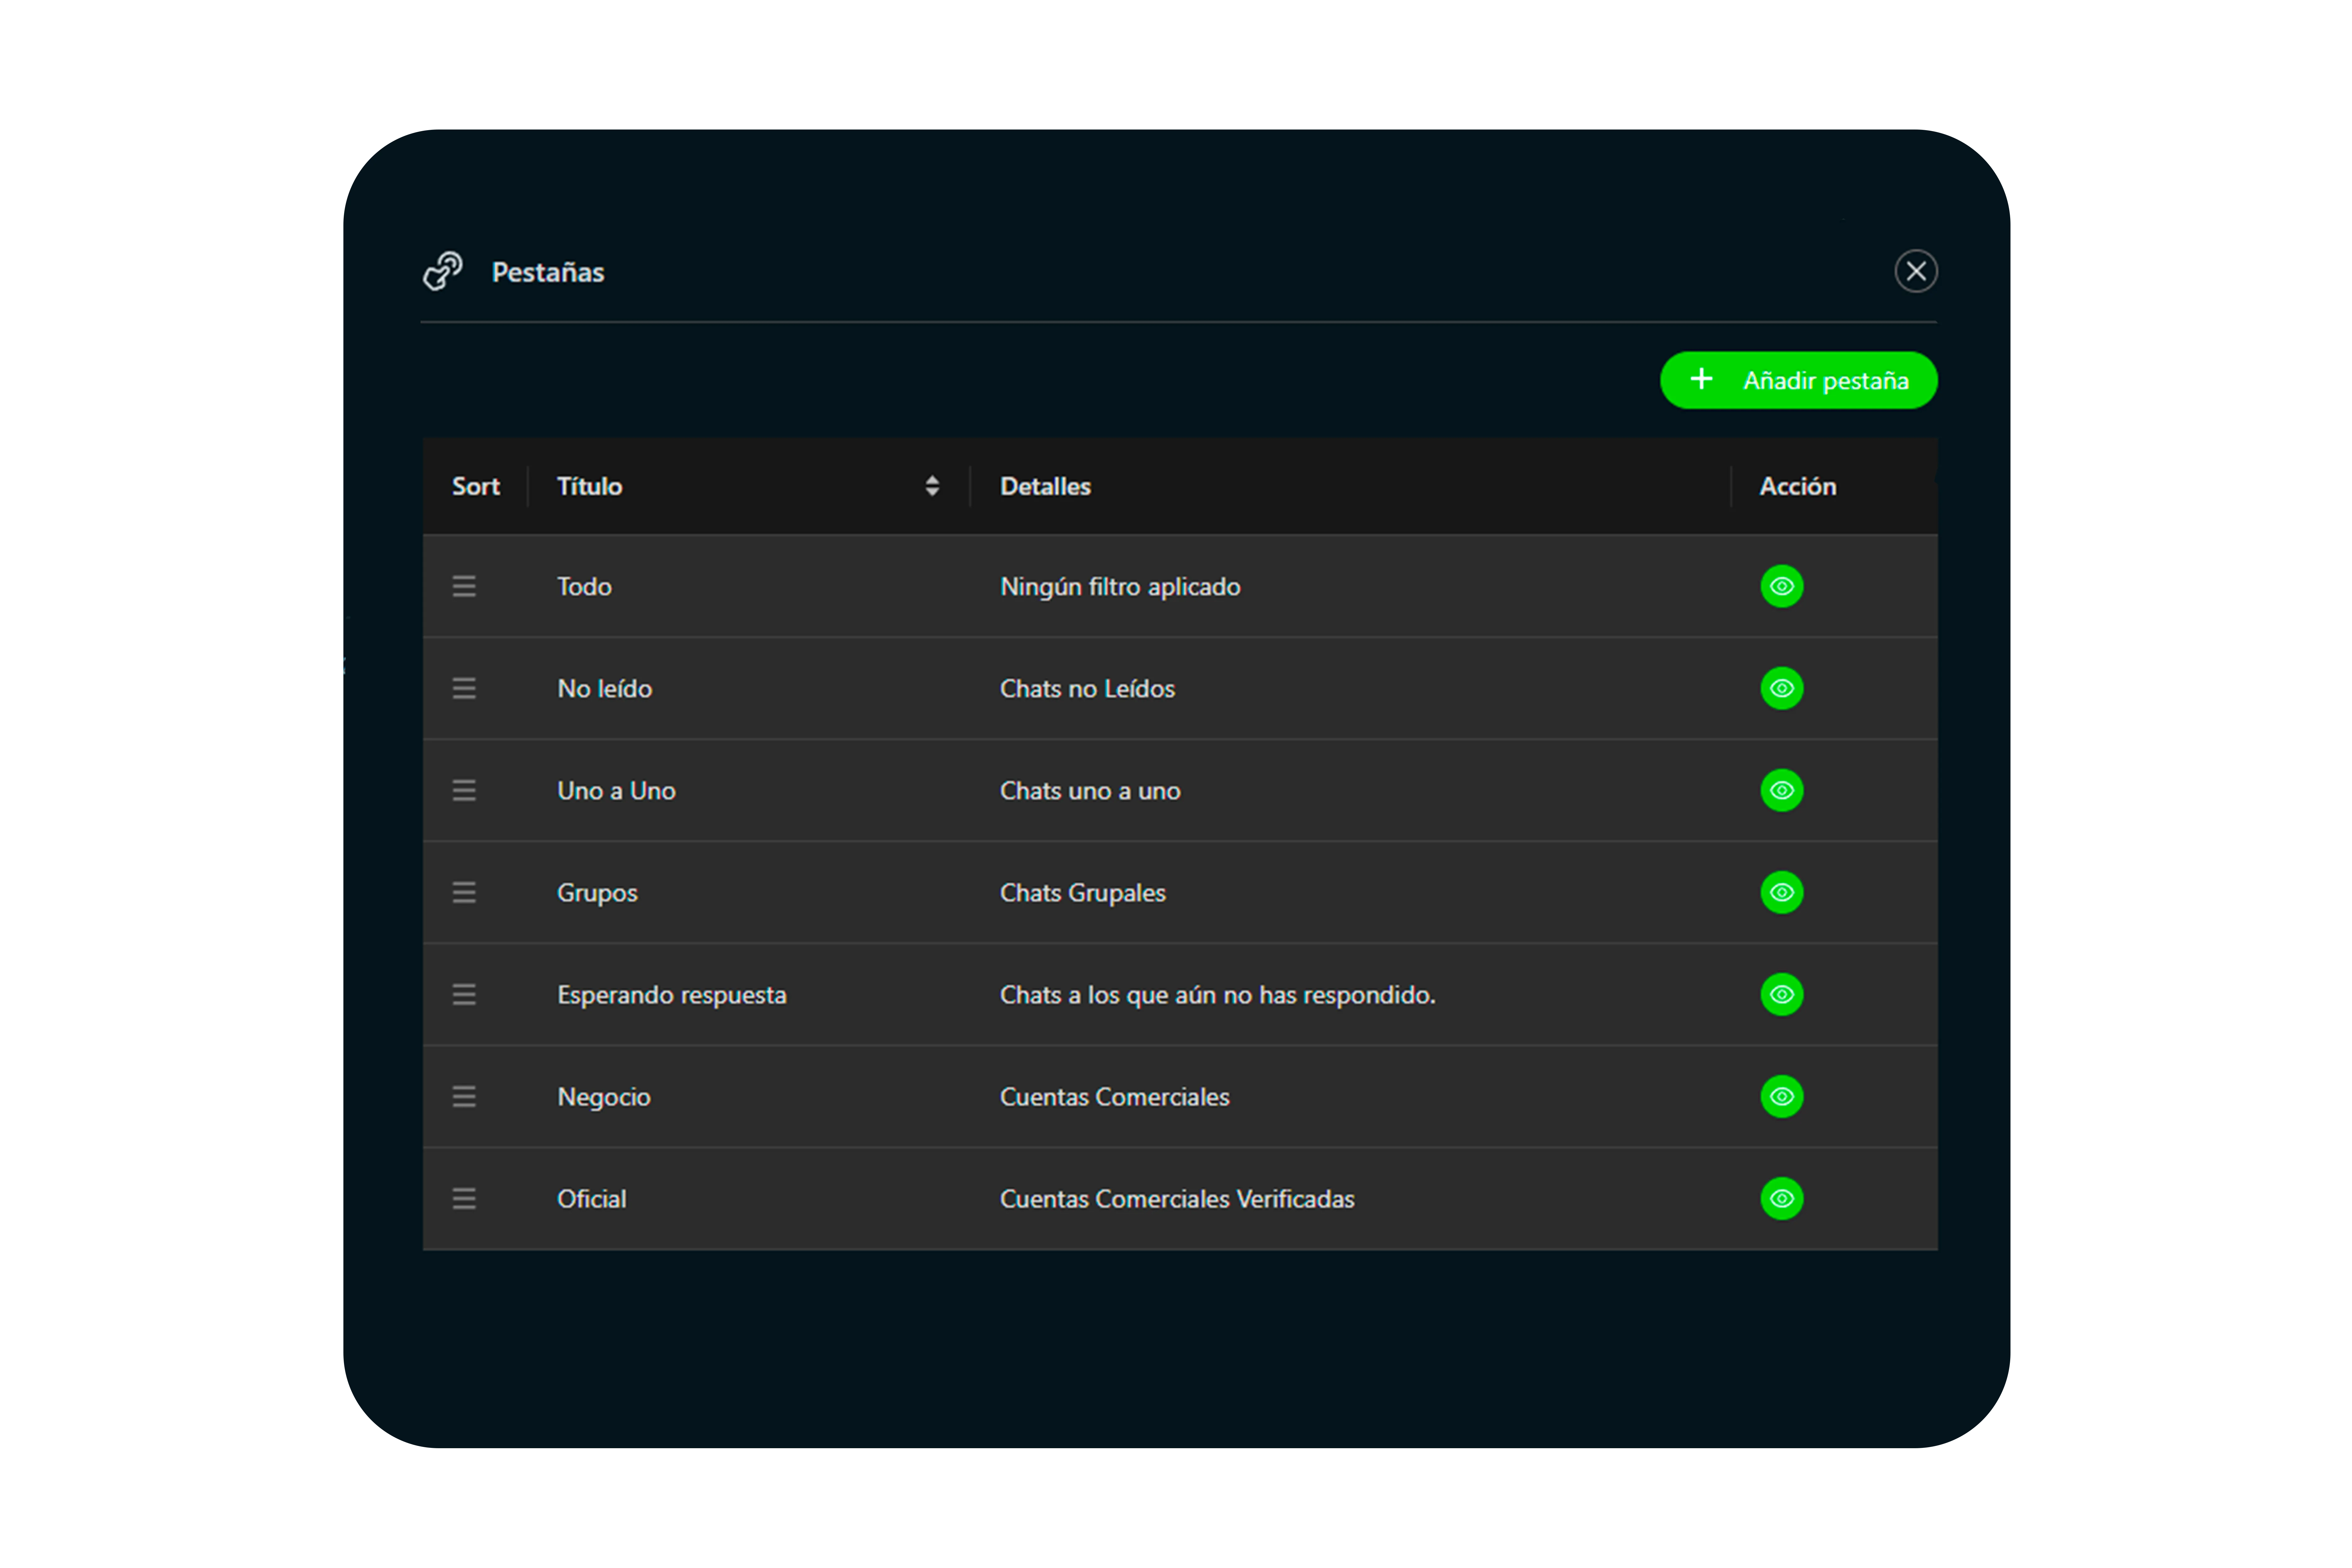2352x1568 pixels.
Task: Click the Pestañas dialog title
Action: (x=548, y=272)
